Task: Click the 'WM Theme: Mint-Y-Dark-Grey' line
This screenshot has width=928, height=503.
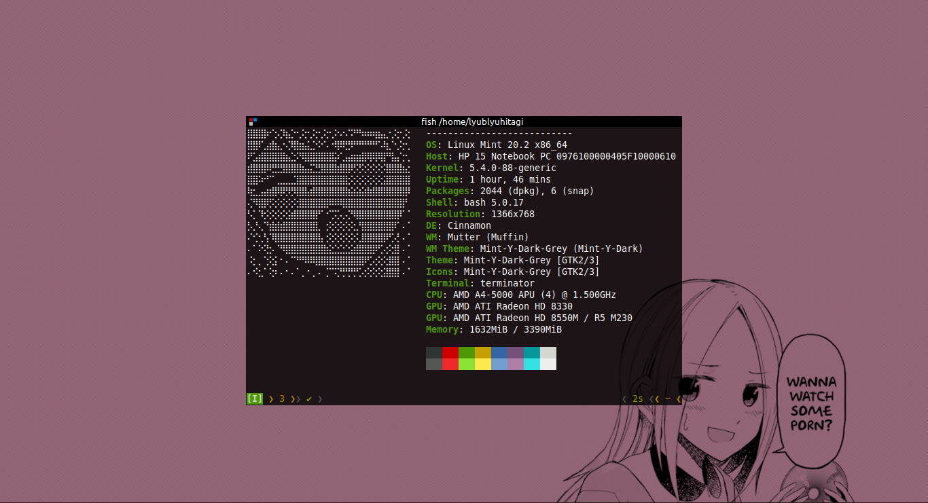Action: pos(535,248)
